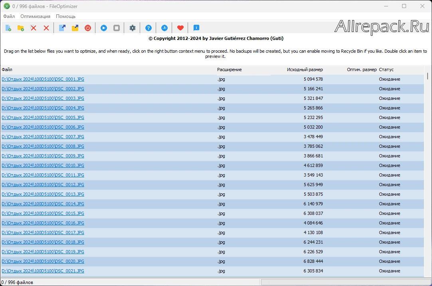Open file link DSC_0014.JPG
This screenshot has width=432, height=286.
tap(43, 204)
